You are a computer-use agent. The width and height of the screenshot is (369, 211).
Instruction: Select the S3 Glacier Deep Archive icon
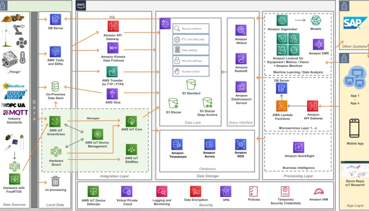(x=207, y=103)
